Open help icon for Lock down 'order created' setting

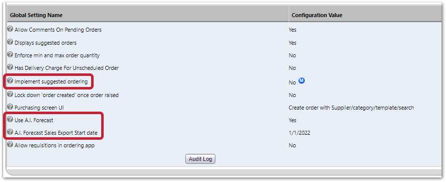pos(10,94)
